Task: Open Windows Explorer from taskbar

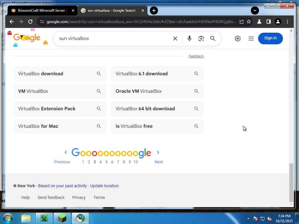Action: coord(26,218)
